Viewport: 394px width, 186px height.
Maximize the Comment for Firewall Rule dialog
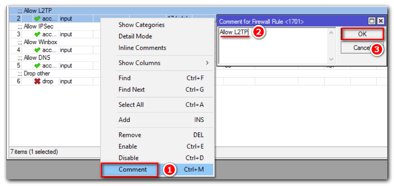pos(372,21)
